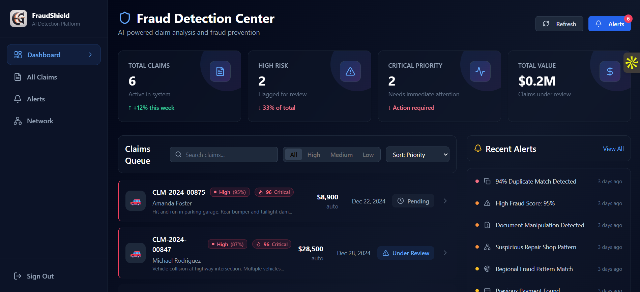Click the FraudShield logo icon

(x=19, y=19)
